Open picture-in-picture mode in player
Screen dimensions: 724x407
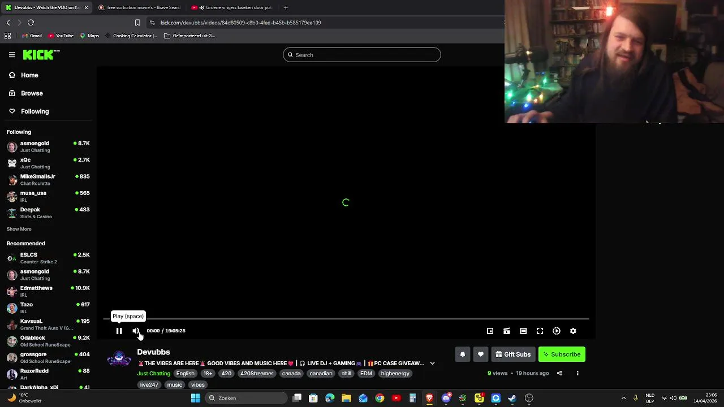pos(490,331)
